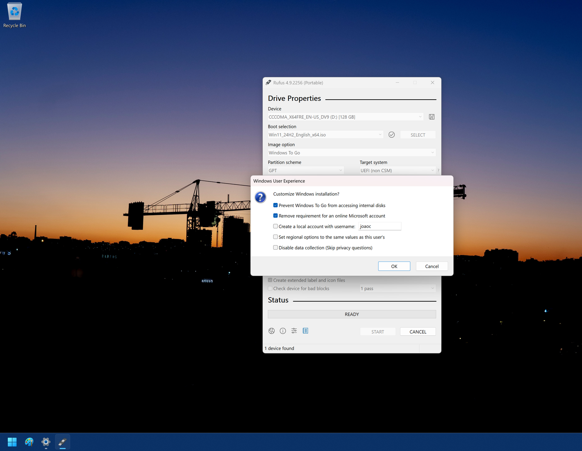Screen dimensions: 582x451
Task: Expand the Partition scheme dropdown showing GPT
Action: (340, 170)
